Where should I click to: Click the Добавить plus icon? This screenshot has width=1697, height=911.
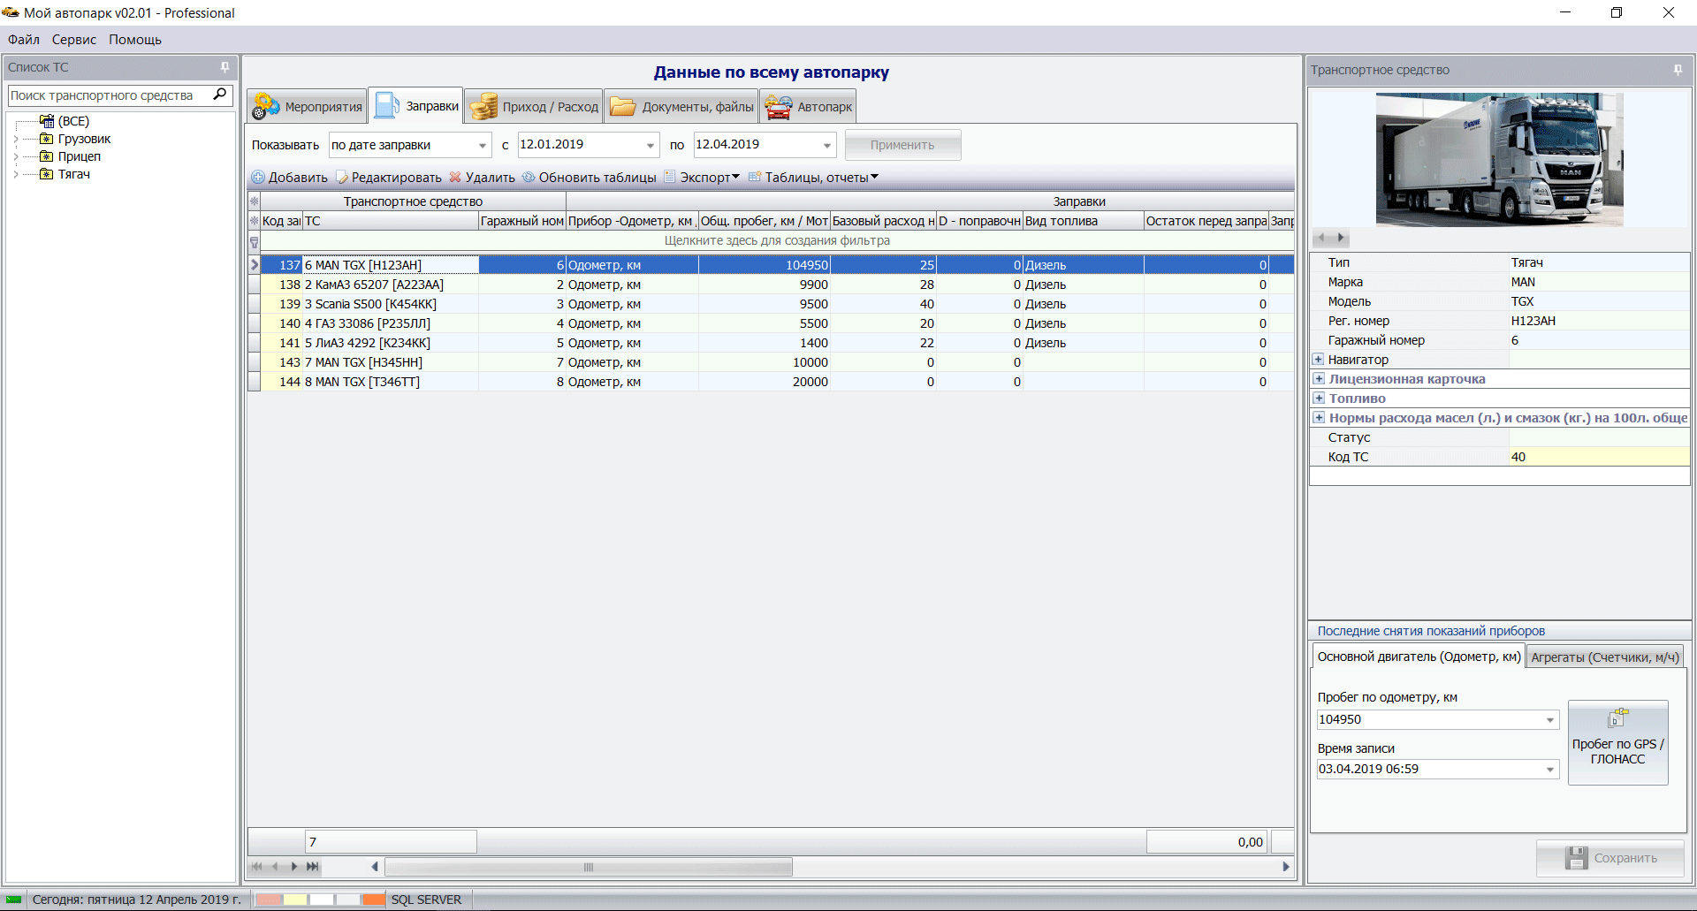pyautogui.click(x=258, y=178)
